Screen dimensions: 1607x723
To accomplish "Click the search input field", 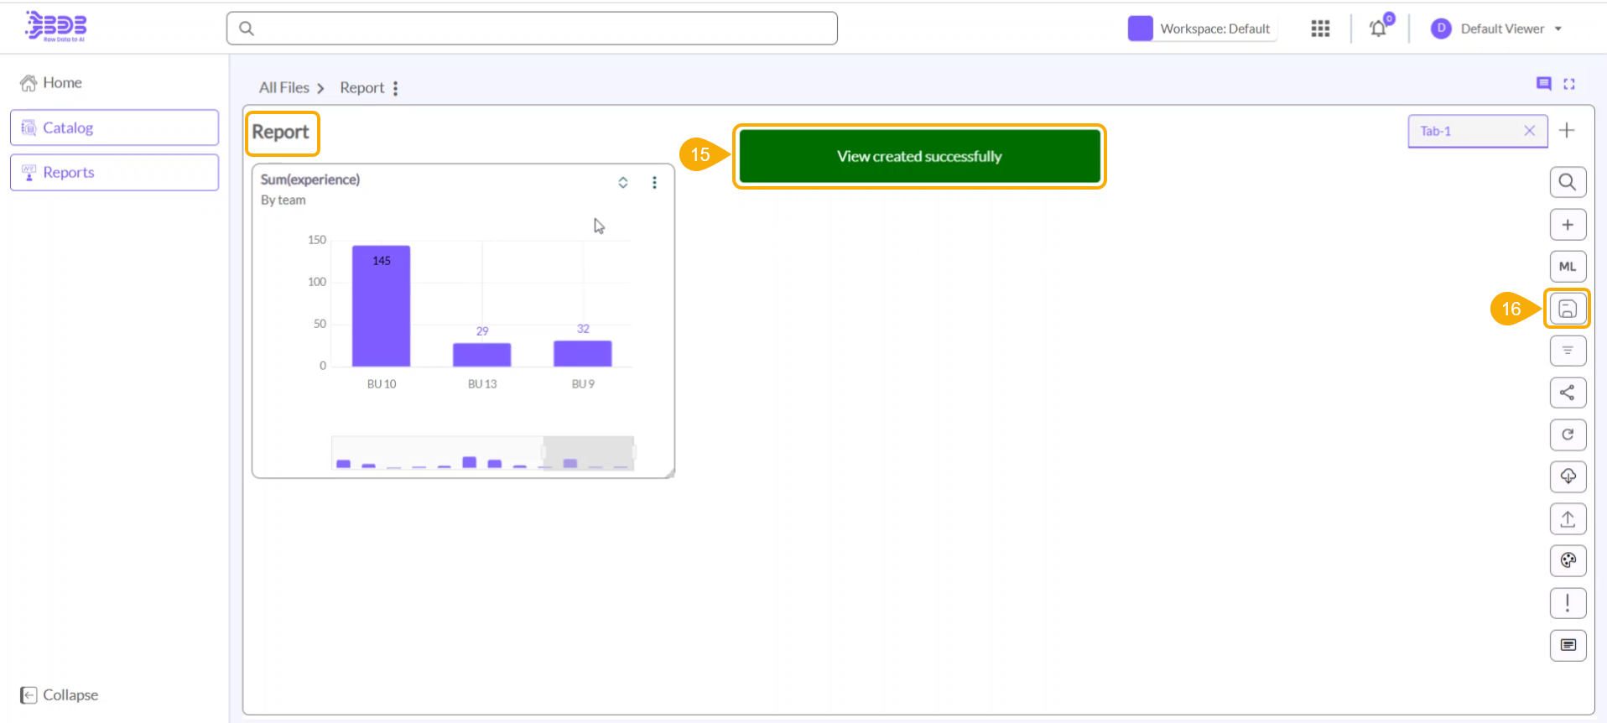I will click(x=532, y=29).
